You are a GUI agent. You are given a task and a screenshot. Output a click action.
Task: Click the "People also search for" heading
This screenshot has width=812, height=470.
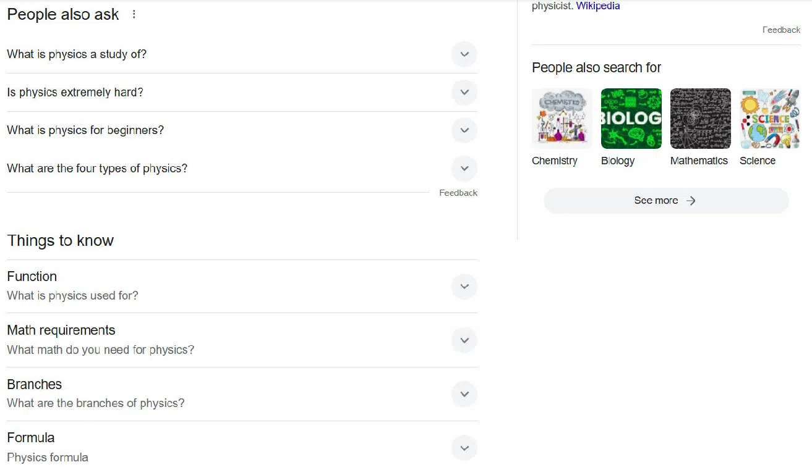[x=597, y=68]
